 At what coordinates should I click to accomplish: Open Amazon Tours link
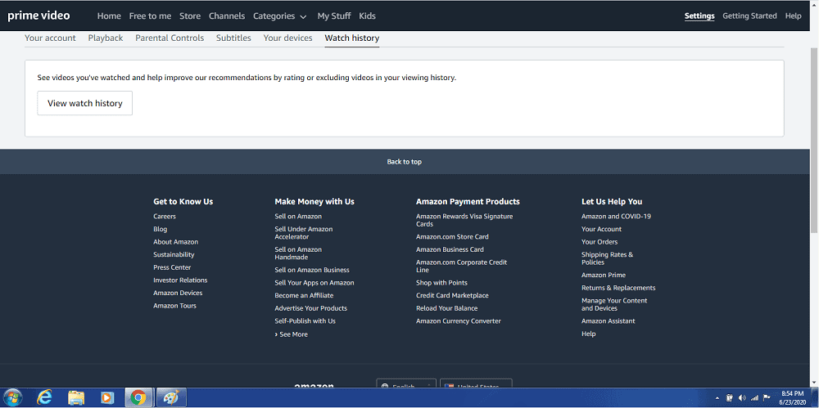(175, 306)
